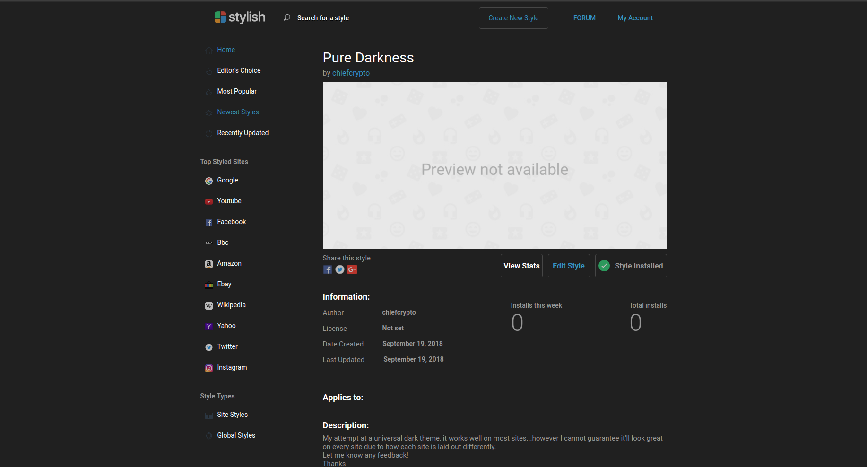Open Instagram styles link
The image size is (867, 467).
point(232,367)
